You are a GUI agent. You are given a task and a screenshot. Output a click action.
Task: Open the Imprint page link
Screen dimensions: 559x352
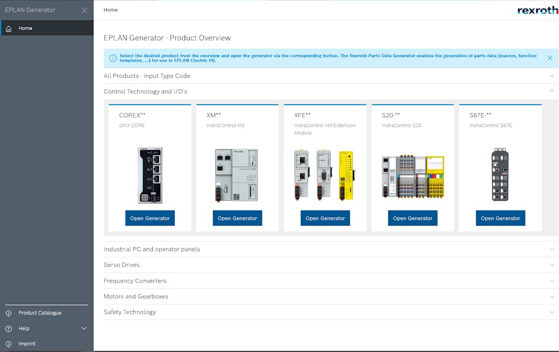point(46,344)
